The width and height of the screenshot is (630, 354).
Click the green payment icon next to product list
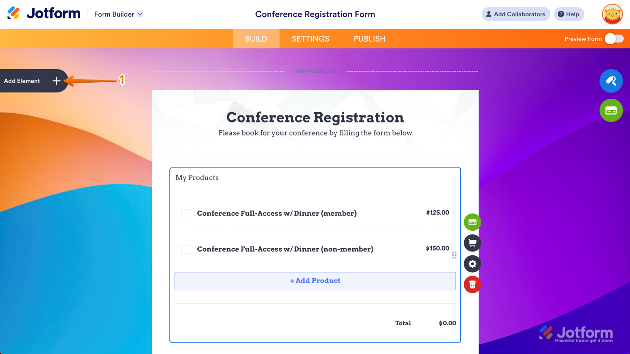click(x=472, y=222)
